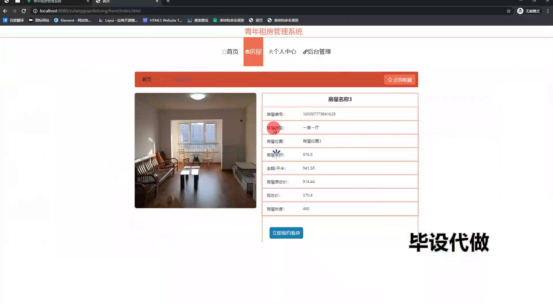Click the 房屋名称3 heading
This screenshot has height=304, width=553.
340,99
